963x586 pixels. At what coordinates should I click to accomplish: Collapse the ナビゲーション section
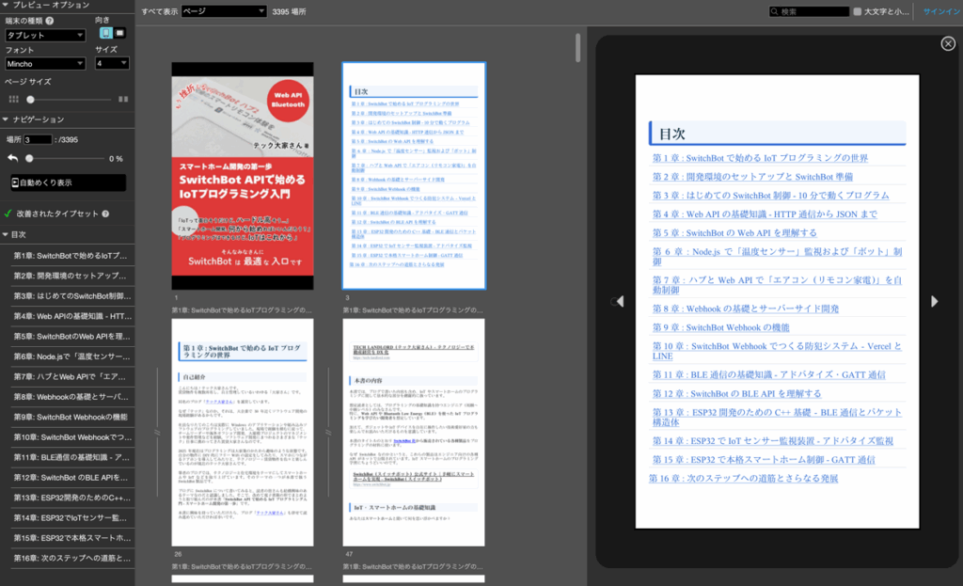[6, 119]
